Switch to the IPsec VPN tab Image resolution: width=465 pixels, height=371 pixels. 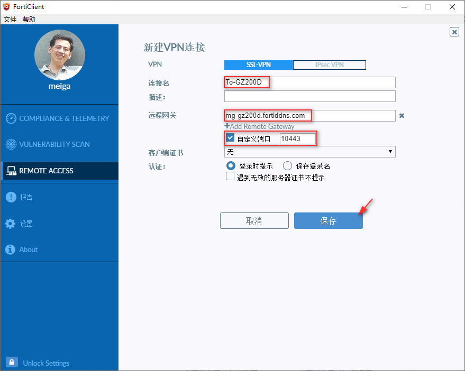[330, 65]
